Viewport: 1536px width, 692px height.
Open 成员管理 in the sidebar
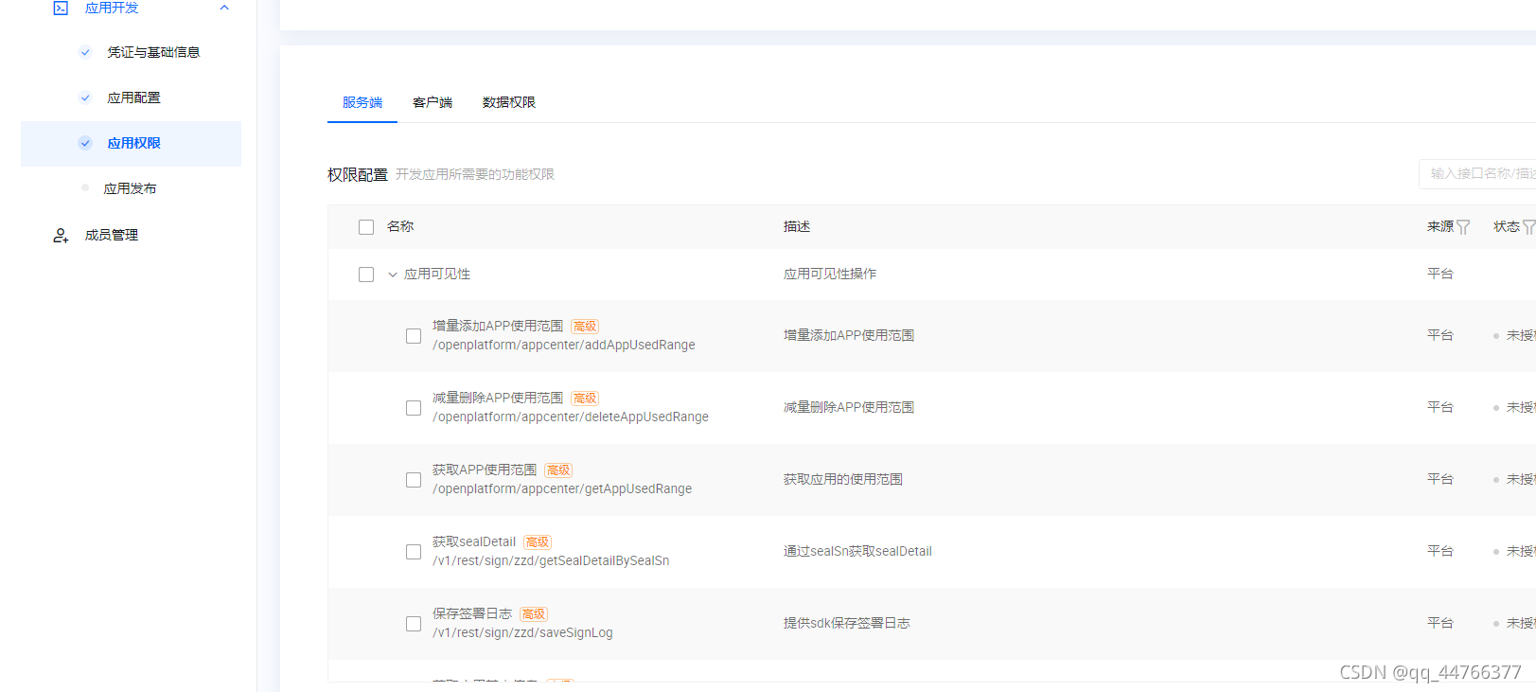point(112,235)
